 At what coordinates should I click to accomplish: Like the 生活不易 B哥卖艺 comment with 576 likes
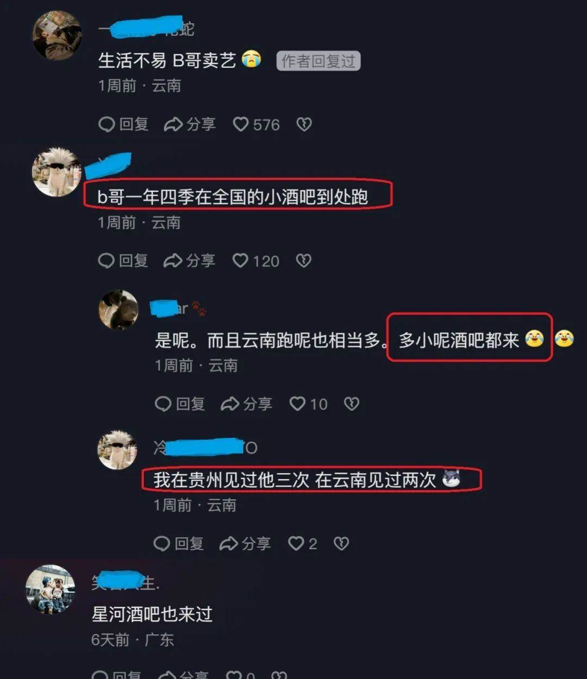click(x=256, y=125)
